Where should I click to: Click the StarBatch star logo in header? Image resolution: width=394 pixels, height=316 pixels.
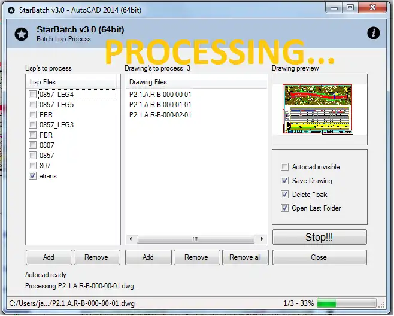pos(22,34)
